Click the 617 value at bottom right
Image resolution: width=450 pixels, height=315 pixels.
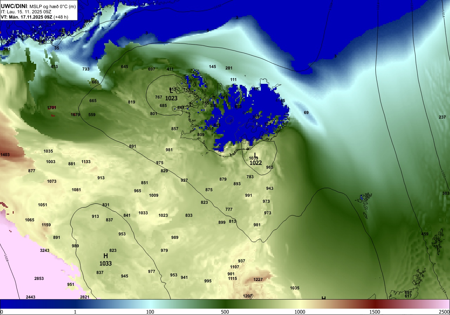point(408,296)
